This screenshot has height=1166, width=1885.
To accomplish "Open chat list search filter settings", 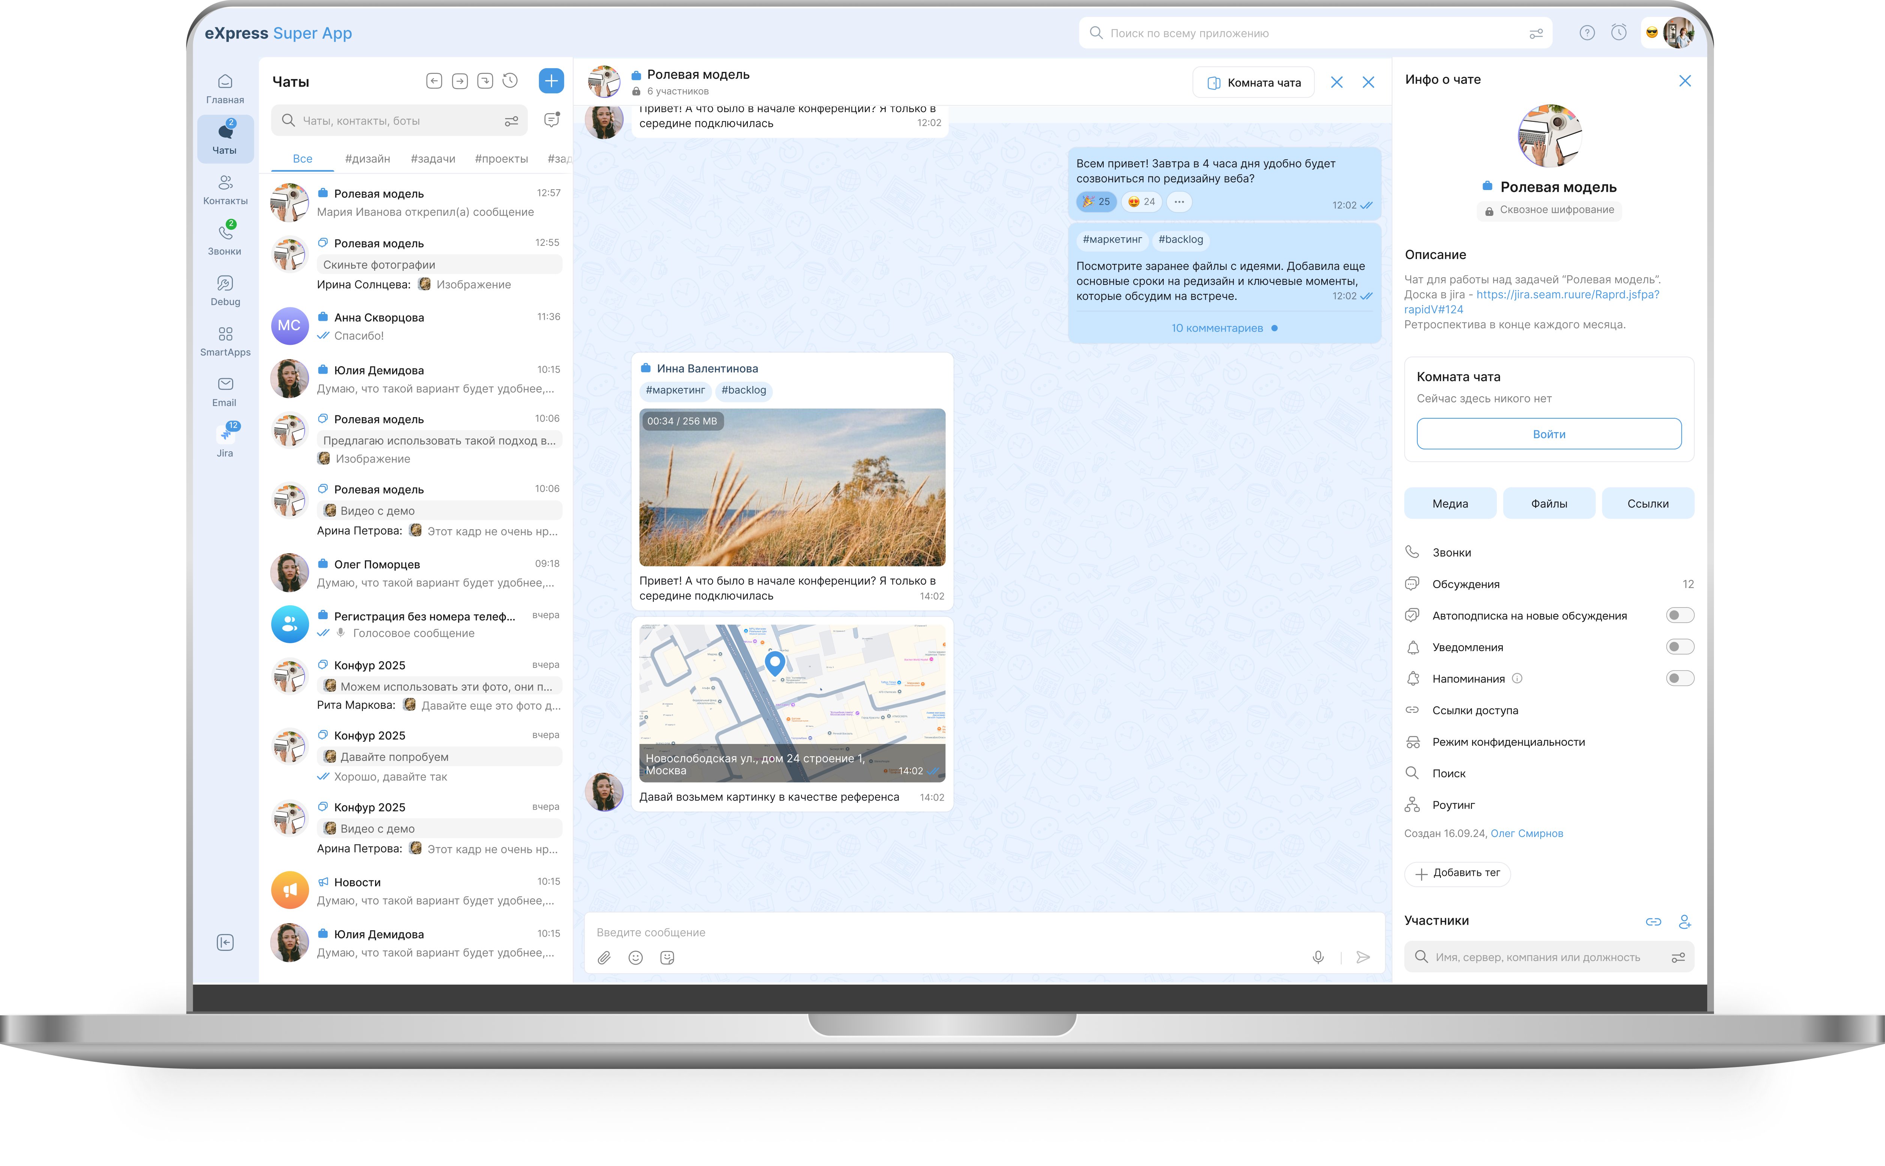I will [x=511, y=121].
